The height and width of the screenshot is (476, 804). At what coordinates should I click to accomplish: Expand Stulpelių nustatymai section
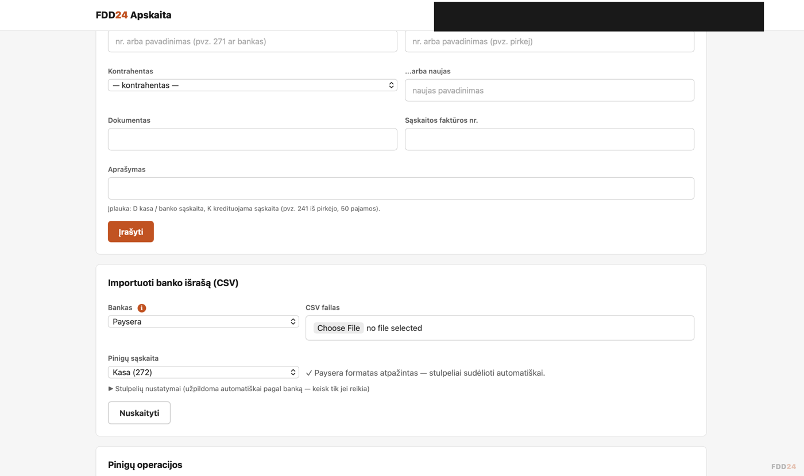point(239,389)
